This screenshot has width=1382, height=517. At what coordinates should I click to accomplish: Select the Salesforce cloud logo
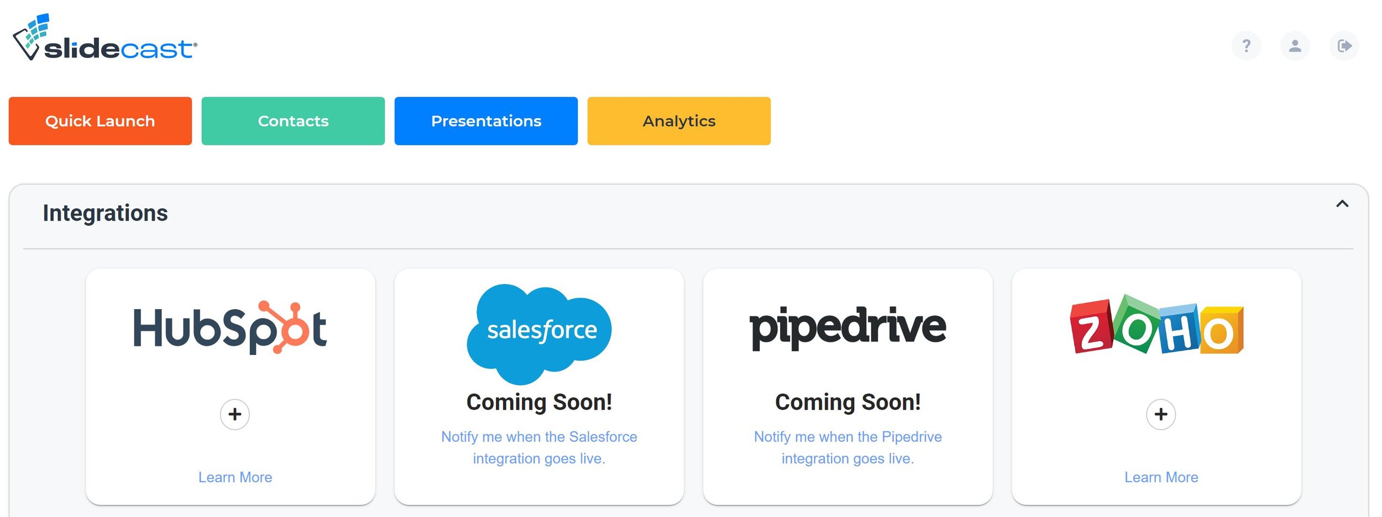(539, 332)
